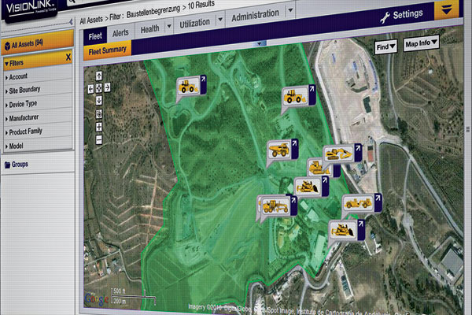Viewport: 472px width, 315px height.
Task: Expand the Manufacturer filter
Action: click(x=38, y=117)
